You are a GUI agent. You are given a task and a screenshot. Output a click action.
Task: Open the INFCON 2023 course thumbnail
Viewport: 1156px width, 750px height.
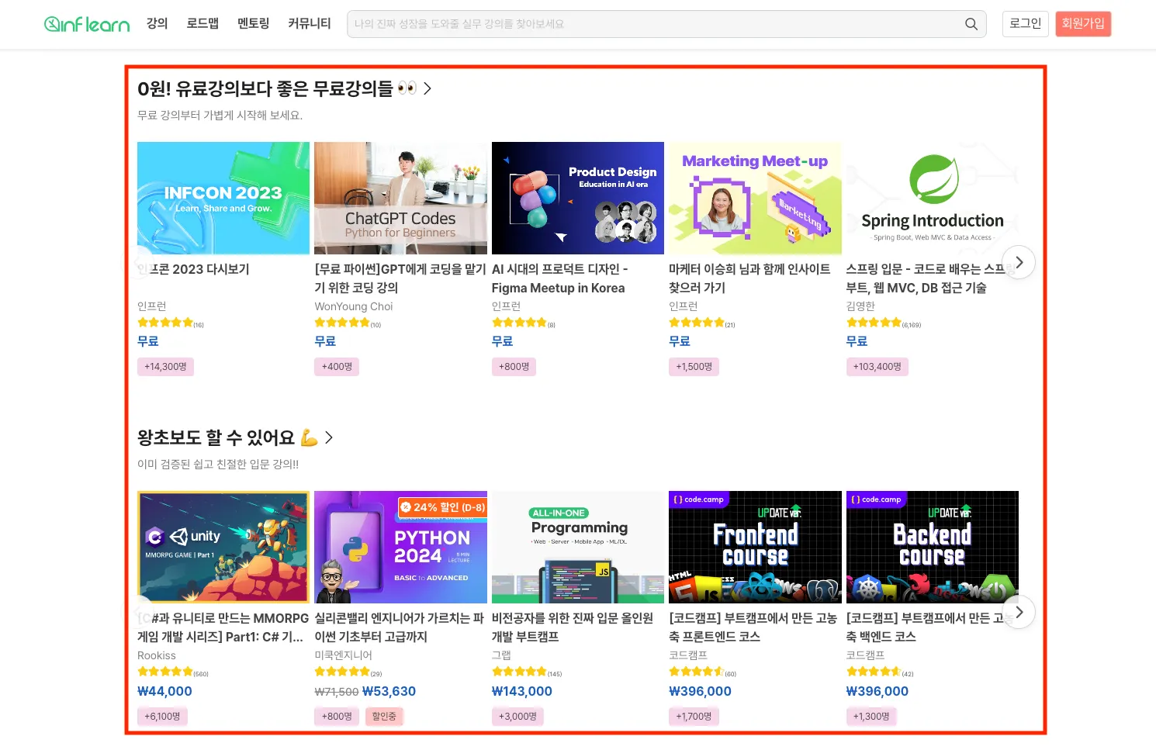click(223, 198)
